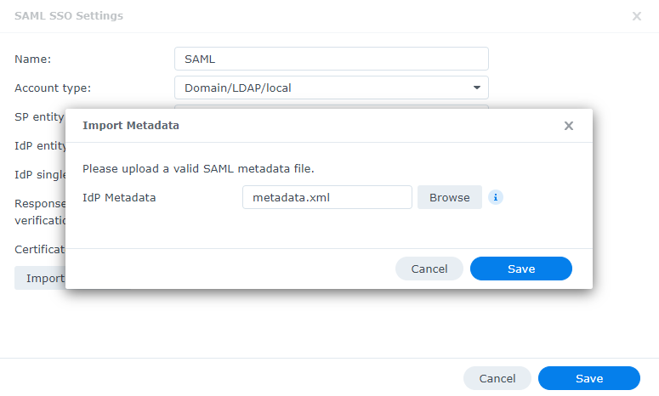Image resolution: width=659 pixels, height=396 pixels.
Task: Click the IdP Metadata label
Action: coord(119,197)
